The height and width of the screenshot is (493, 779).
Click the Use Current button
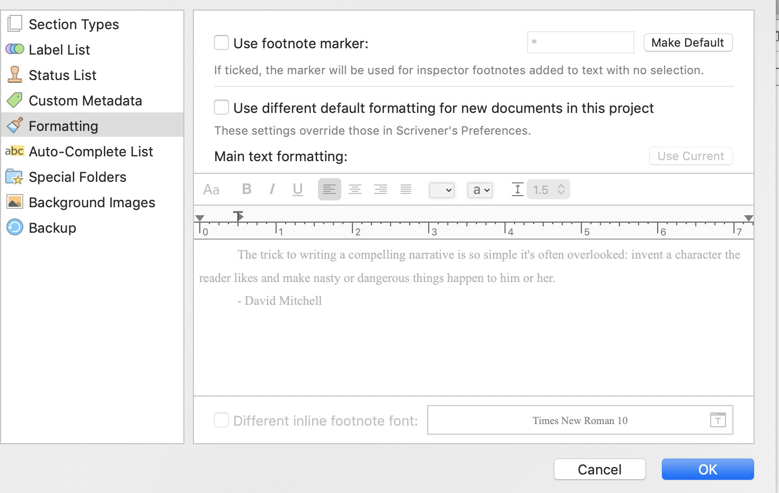click(x=691, y=156)
